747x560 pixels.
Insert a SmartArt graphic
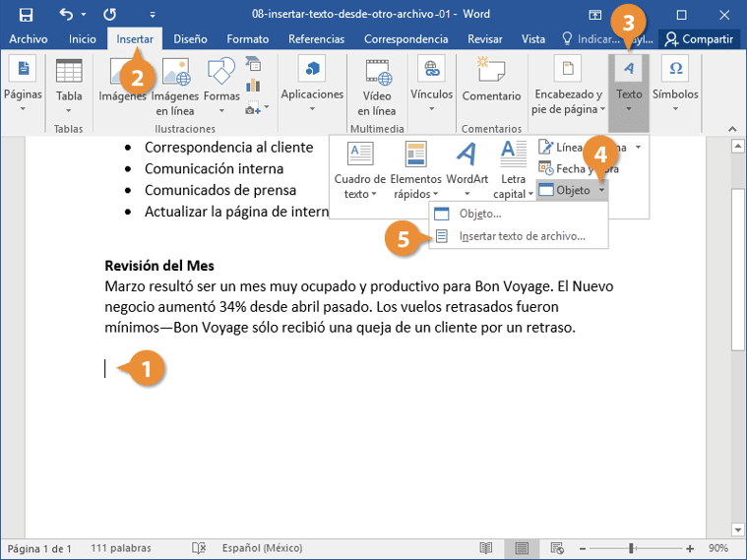tap(253, 64)
